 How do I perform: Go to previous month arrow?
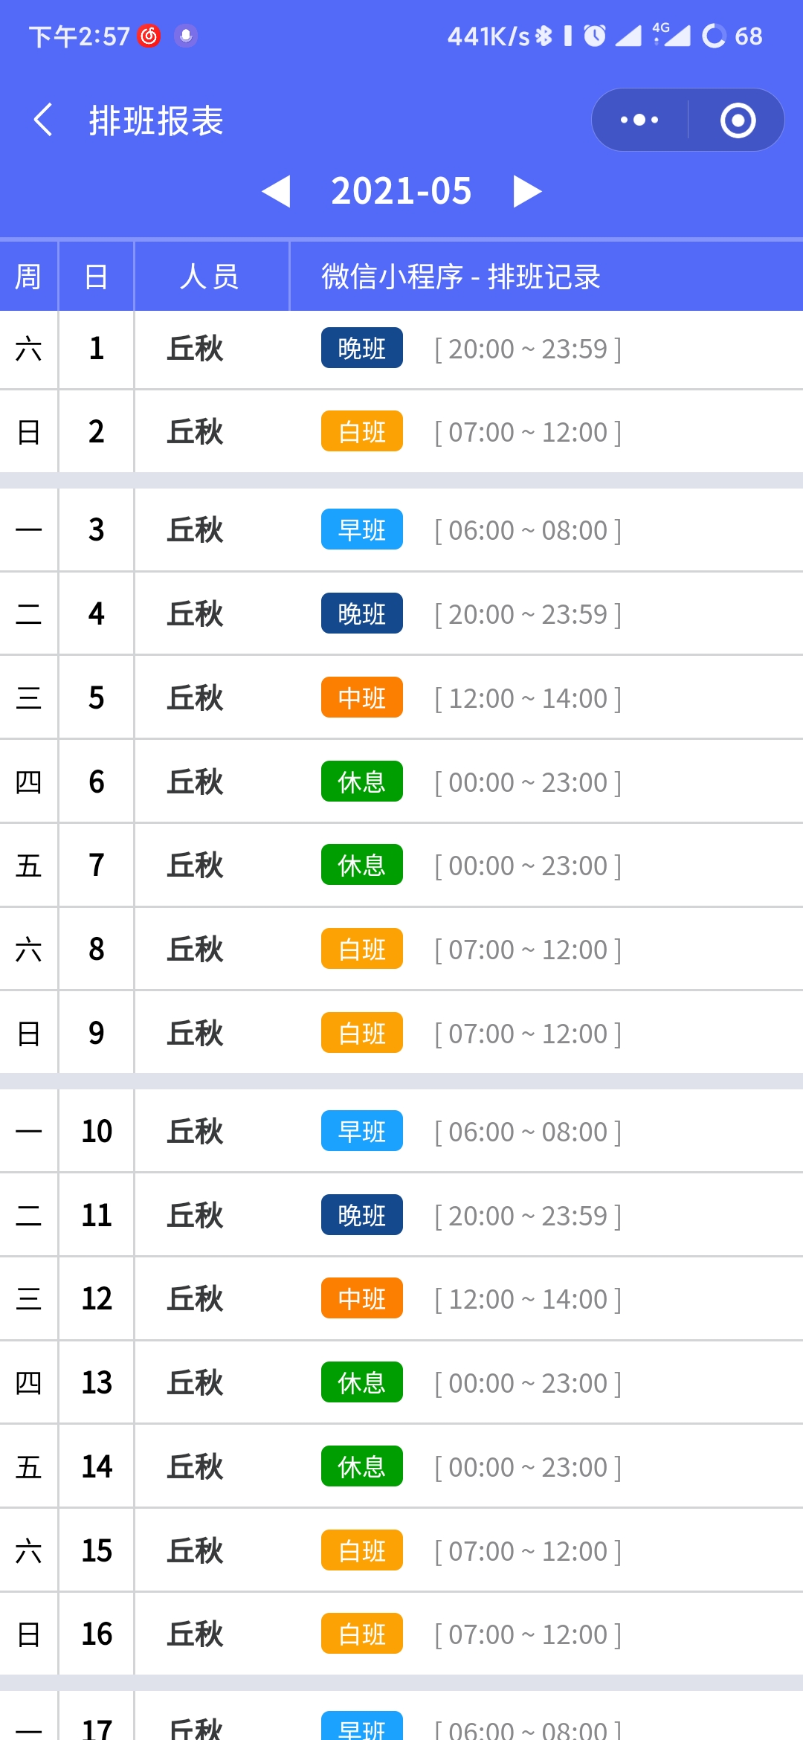(277, 191)
